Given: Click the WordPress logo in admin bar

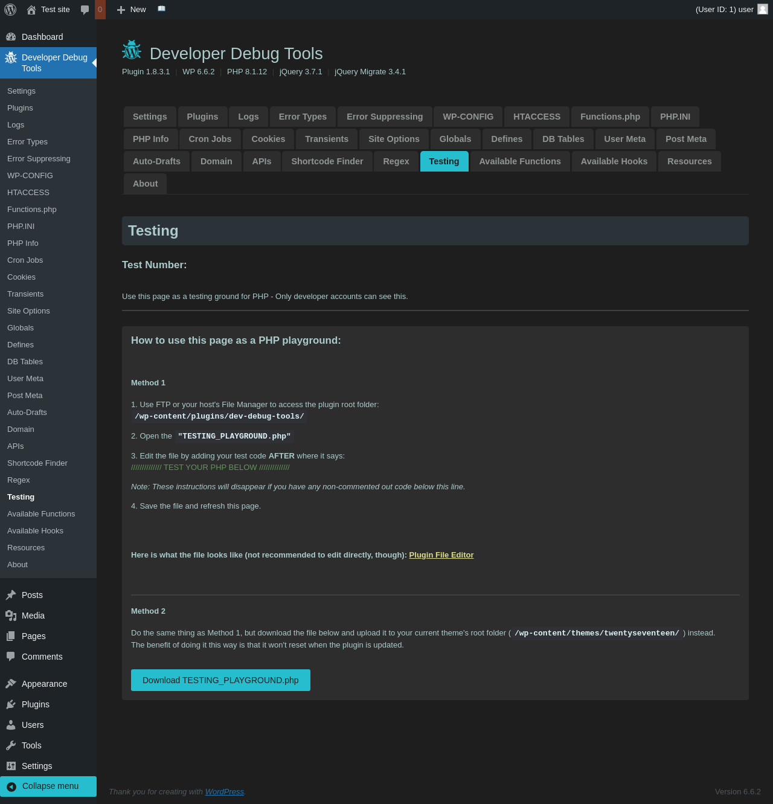Looking at the screenshot, I should click(x=10, y=10).
